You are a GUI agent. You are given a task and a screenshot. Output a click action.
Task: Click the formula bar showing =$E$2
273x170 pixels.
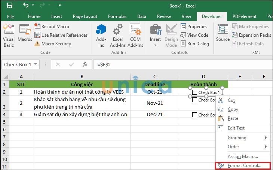[183, 64]
